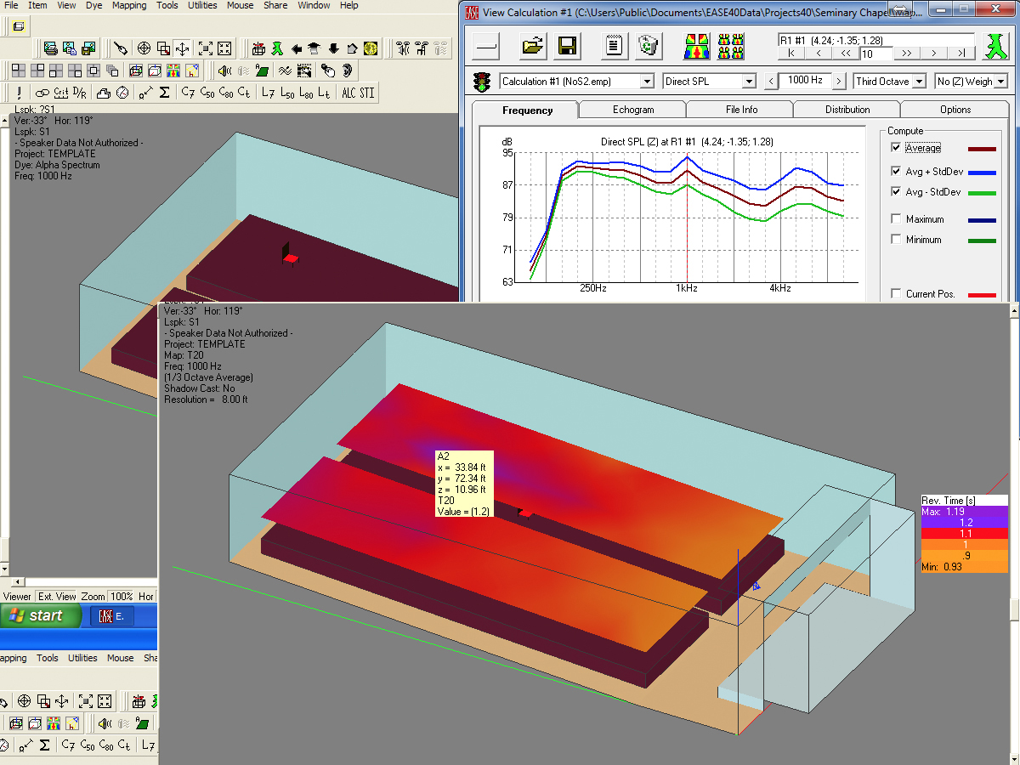Select the C50 clarity icon
1020x765 pixels.
[x=207, y=92]
